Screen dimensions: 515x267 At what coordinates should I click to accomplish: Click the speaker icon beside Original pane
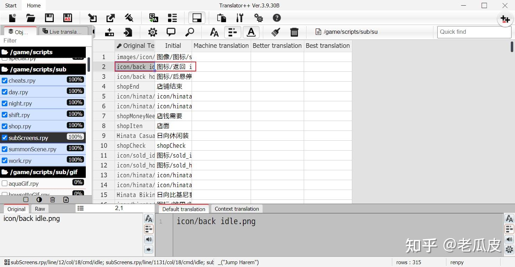pos(148,239)
